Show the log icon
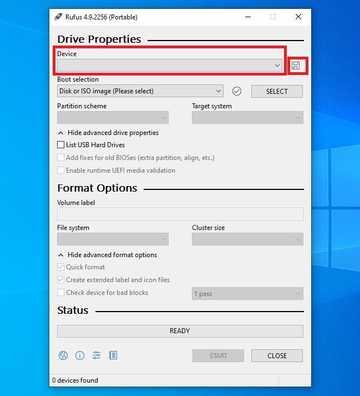The width and height of the screenshot is (360, 396). pos(113,355)
